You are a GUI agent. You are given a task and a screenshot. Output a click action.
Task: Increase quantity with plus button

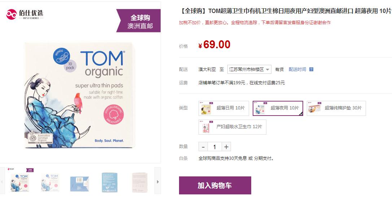226,147
